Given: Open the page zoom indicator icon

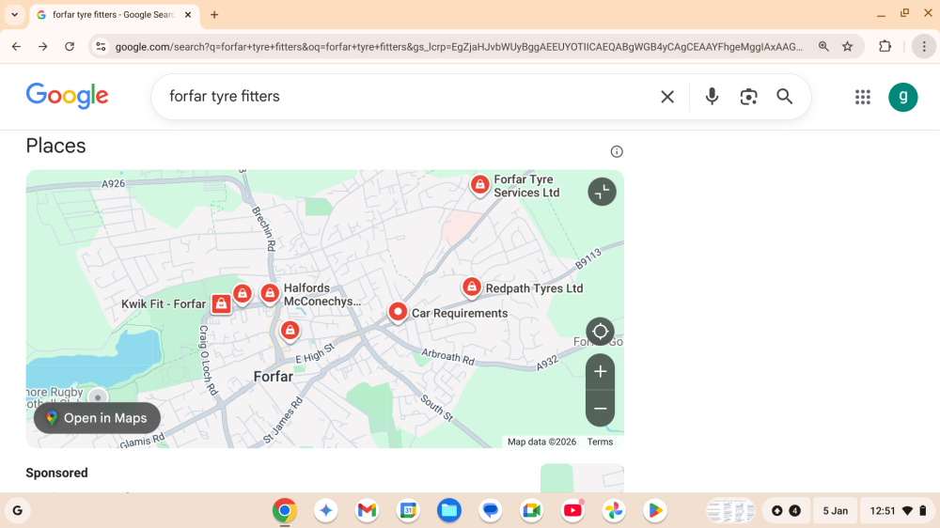Looking at the screenshot, I should tap(823, 46).
